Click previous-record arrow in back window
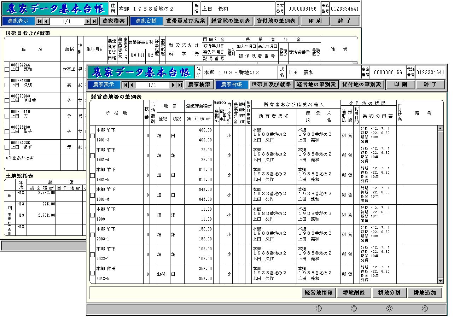Screen dimensions: 454x321 point(46,21)
